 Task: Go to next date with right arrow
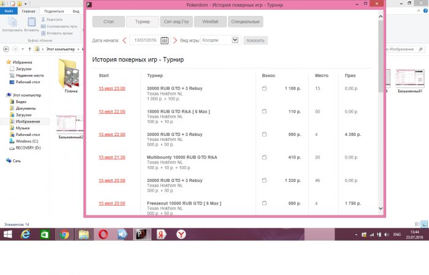175,40
